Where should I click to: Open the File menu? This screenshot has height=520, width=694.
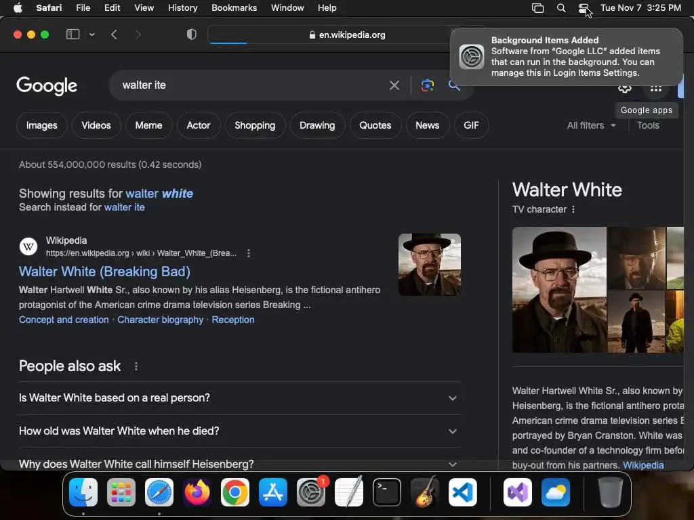[x=83, y=8]
